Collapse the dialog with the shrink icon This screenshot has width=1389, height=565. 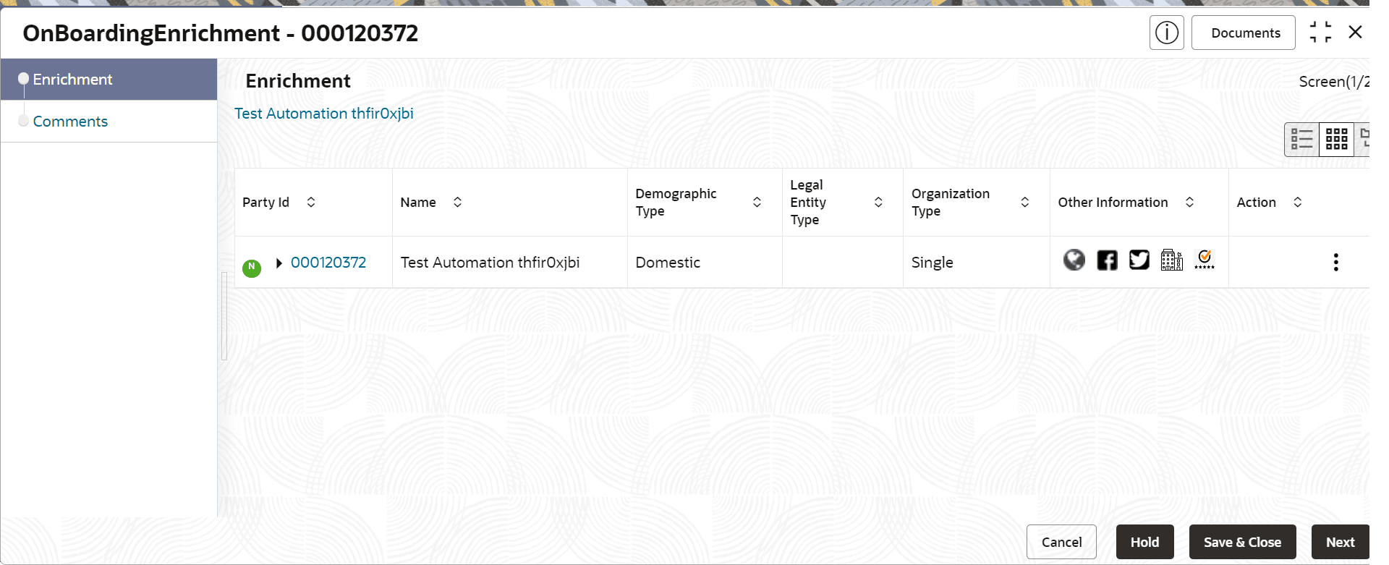point(1320,33)
